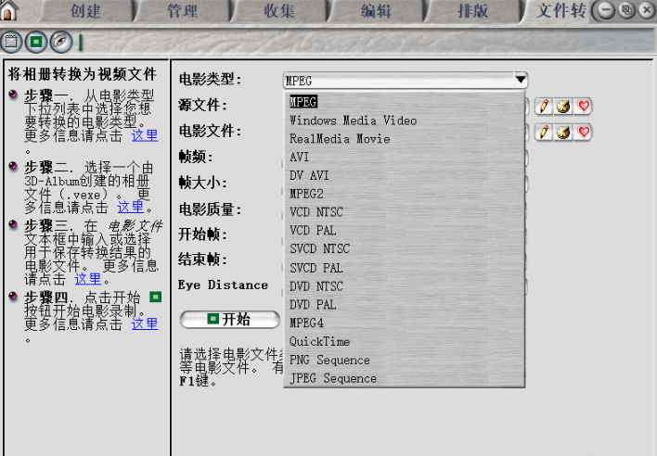Click the browse disc icon in 源文件 row
The height and width of the screenshot is (456, 657).
(563, 107)
